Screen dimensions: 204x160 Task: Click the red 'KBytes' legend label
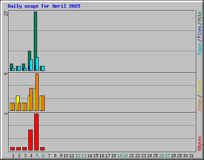click(200, 144)
